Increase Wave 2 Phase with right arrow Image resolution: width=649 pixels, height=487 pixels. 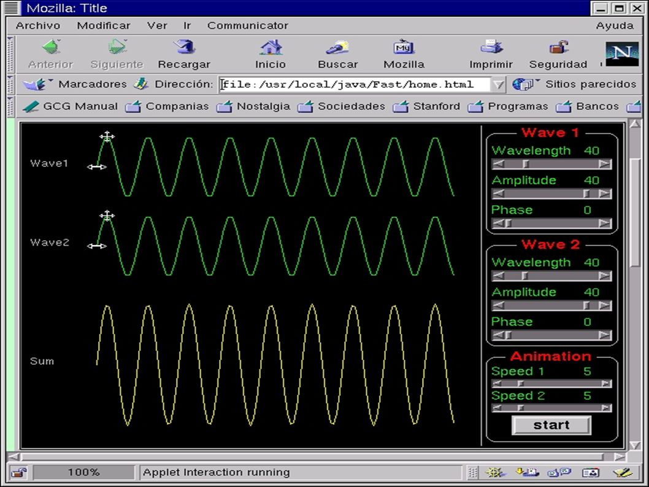coord(605,335)
